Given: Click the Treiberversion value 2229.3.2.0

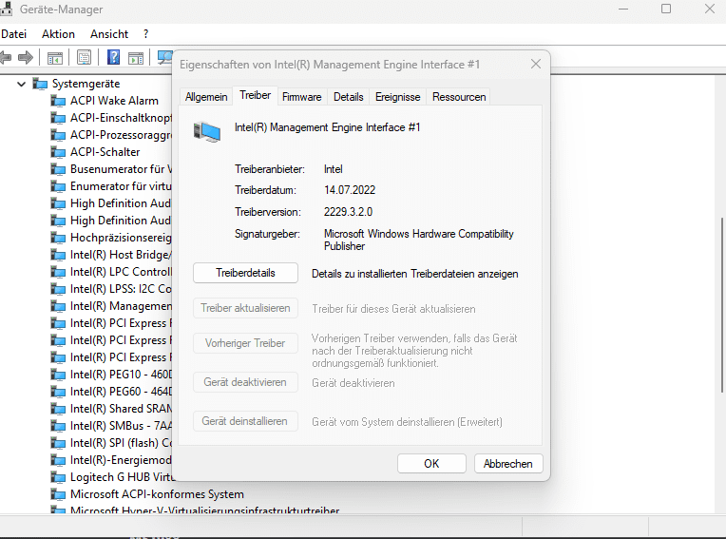Looking at the screenshot, I should click(x=348, y=212).
